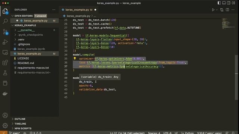Click the feedback icon in status bar
This screenshot has width=239, height=134.
(227, 133)
